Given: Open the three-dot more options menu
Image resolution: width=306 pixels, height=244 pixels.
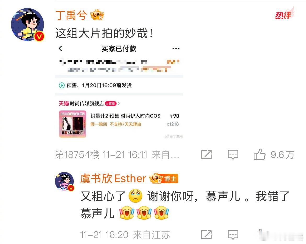Looking at the screenshot, I should coord(176,49).
